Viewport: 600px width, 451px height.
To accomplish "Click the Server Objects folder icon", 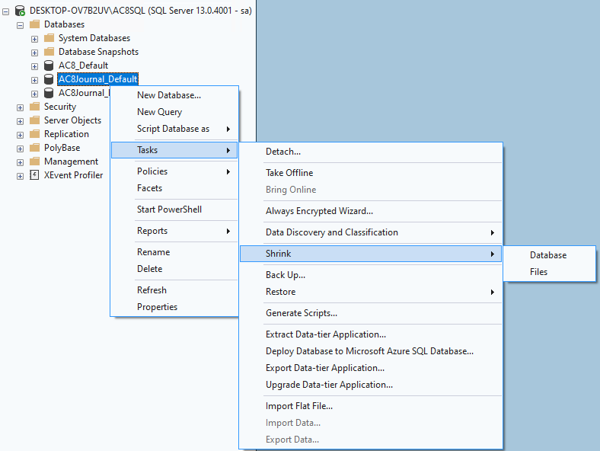I will point(35,120).
